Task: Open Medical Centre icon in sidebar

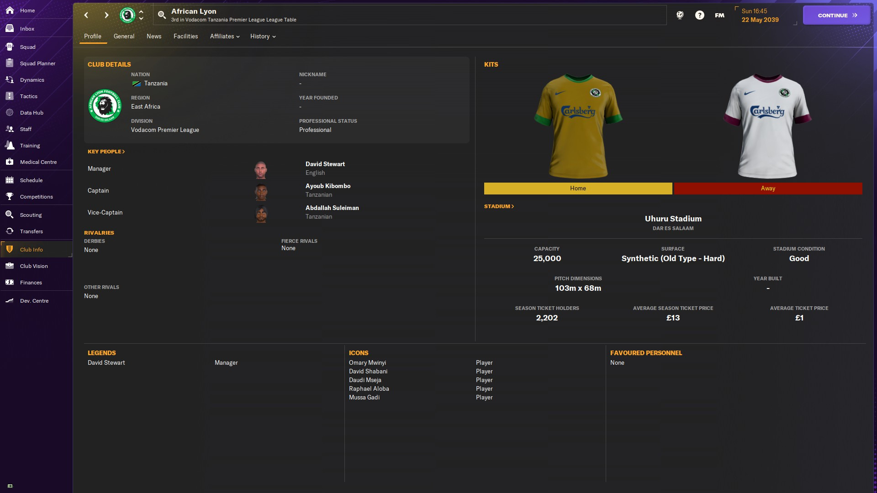Action: point(10,162)
